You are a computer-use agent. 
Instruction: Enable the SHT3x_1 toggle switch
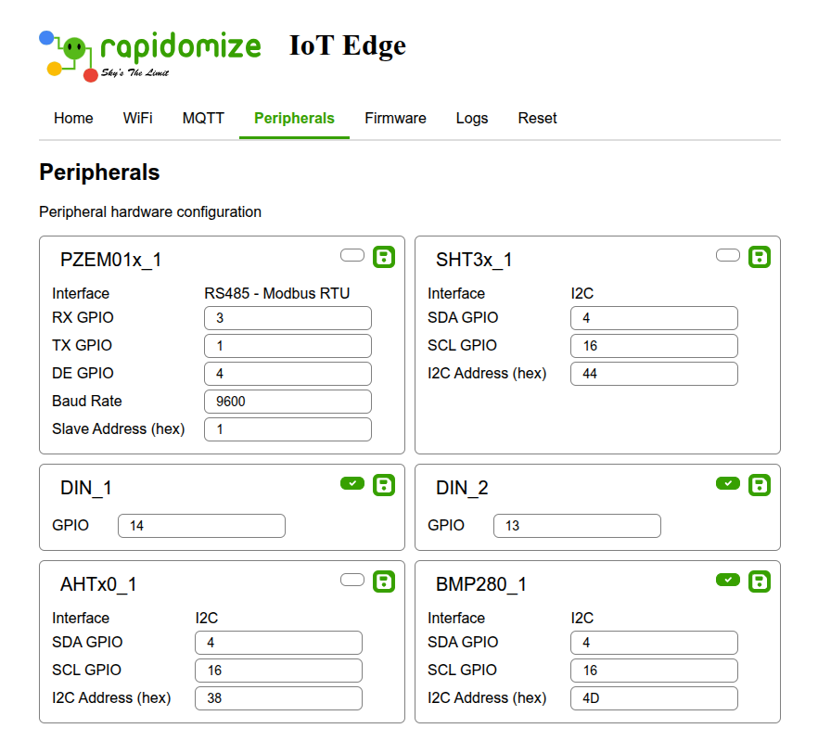coord(728,255)
